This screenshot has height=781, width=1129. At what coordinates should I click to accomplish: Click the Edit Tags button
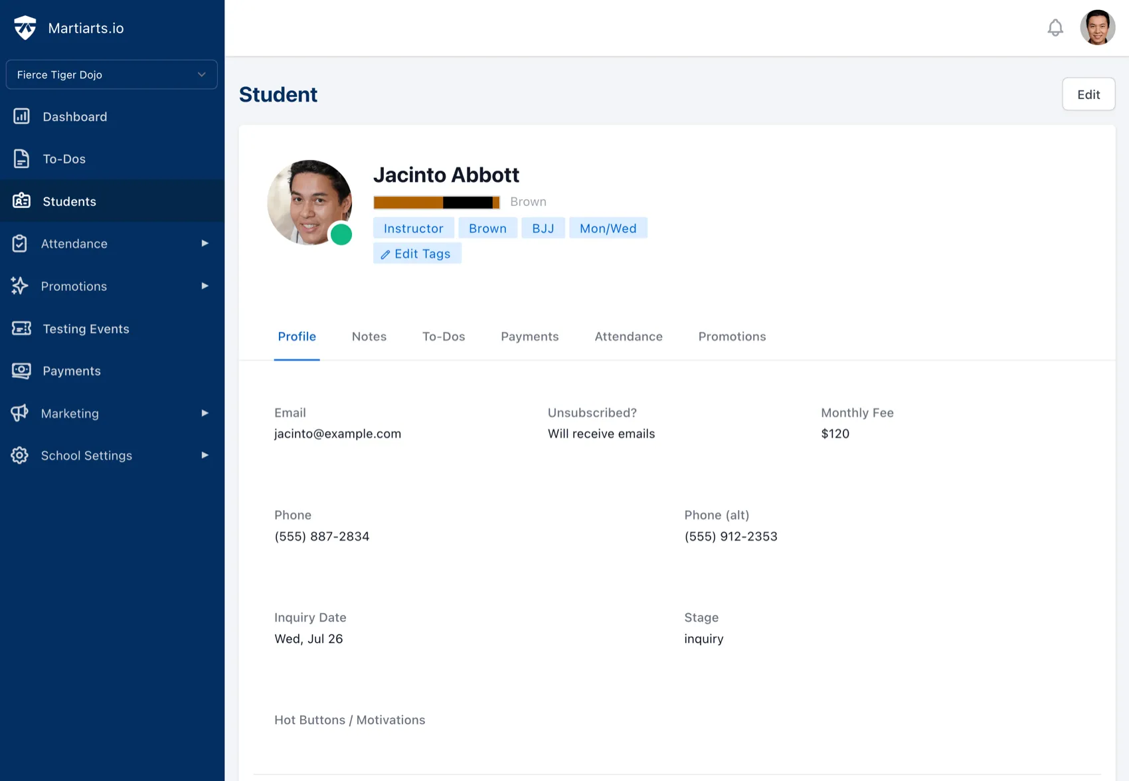coord(417,253)
